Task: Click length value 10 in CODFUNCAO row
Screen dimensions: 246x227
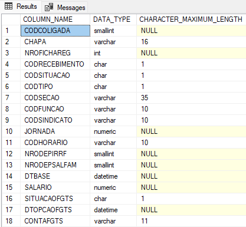Action: [191, 109]
